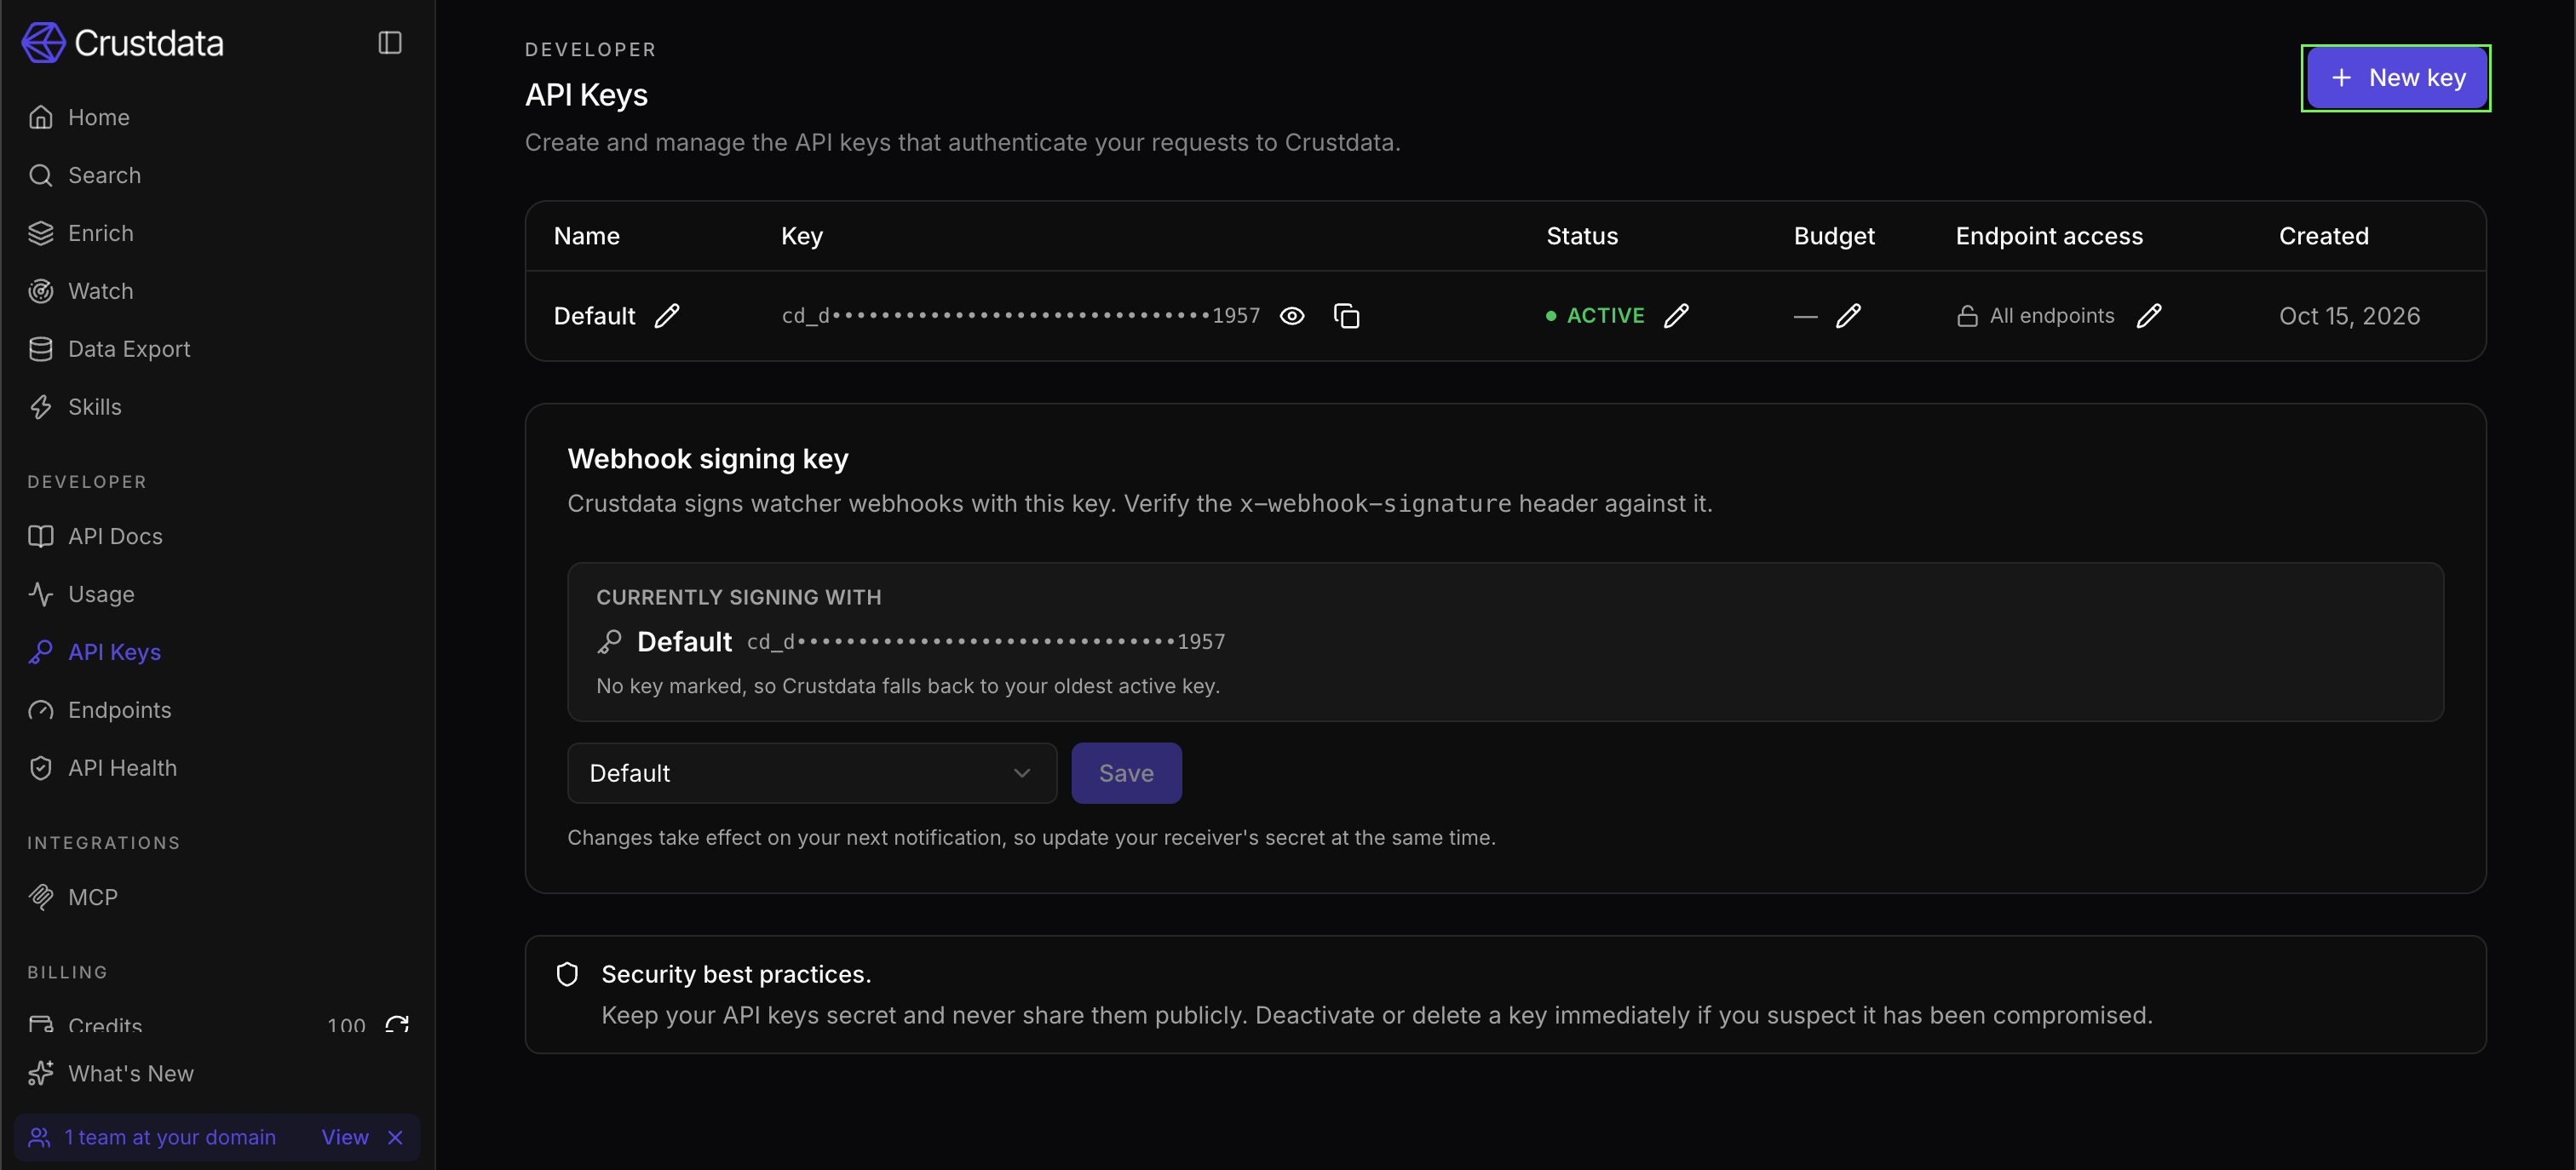Open MCP integrations page
This screenshot has height=1170, width=2576.
[x=92, y=897]
